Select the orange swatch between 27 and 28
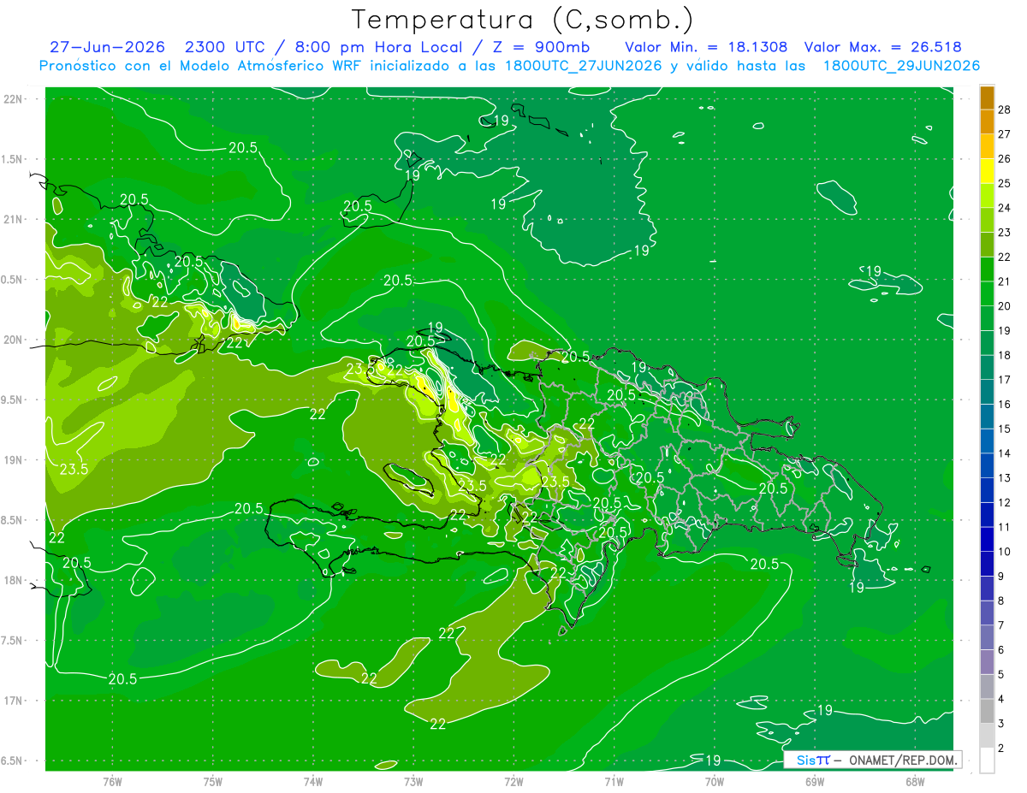Image resolution: width=1027 pixels, height=793 pixels. (987, 121)
